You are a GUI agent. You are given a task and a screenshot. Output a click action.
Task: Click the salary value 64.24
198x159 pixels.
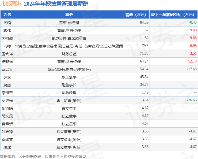point(144,61)
